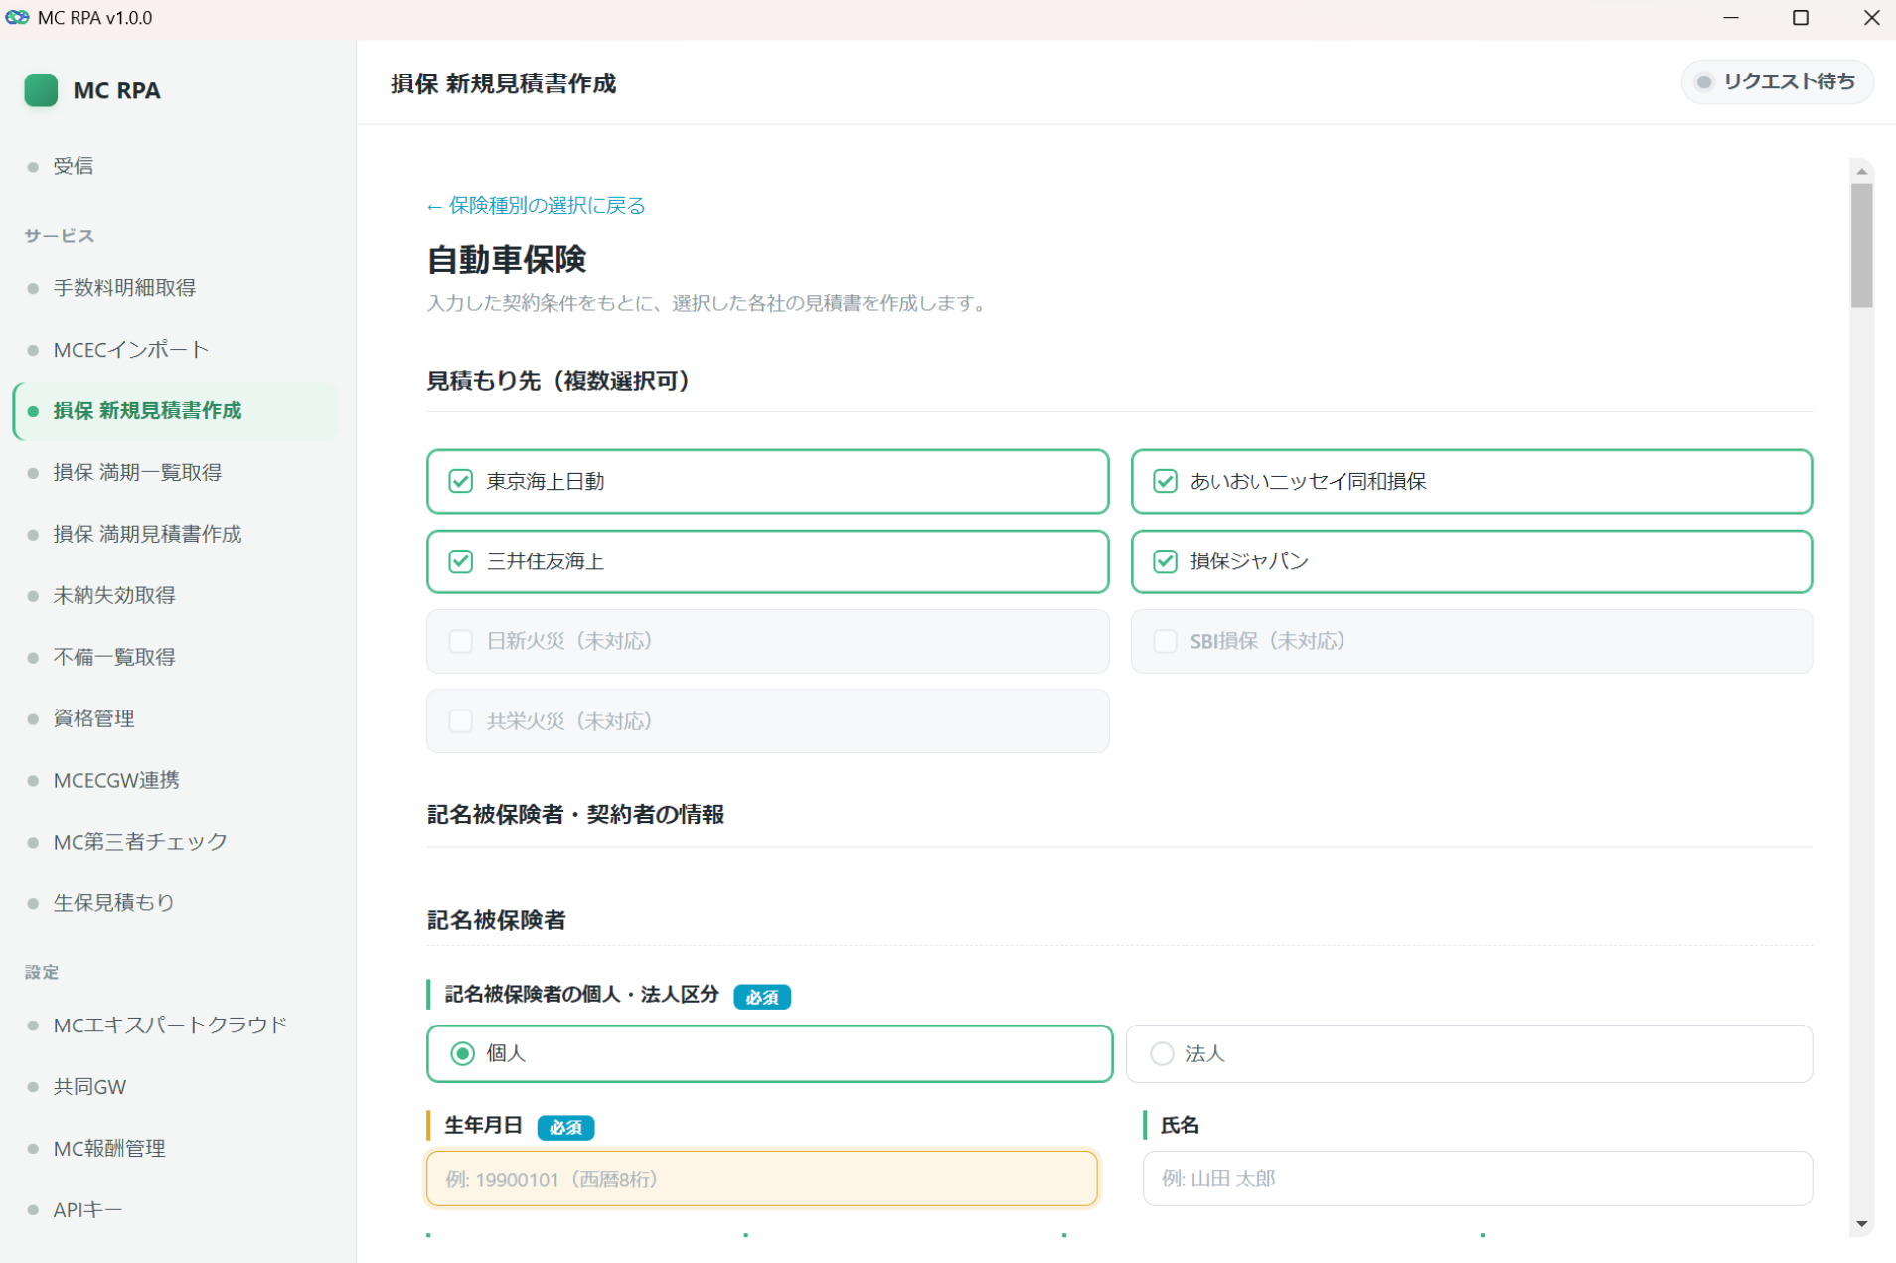Image resolution: width=1896 pixels, height=1263 pixels.
Task: Click the リクエスト待ち status badge
Action: point(1777,82)
